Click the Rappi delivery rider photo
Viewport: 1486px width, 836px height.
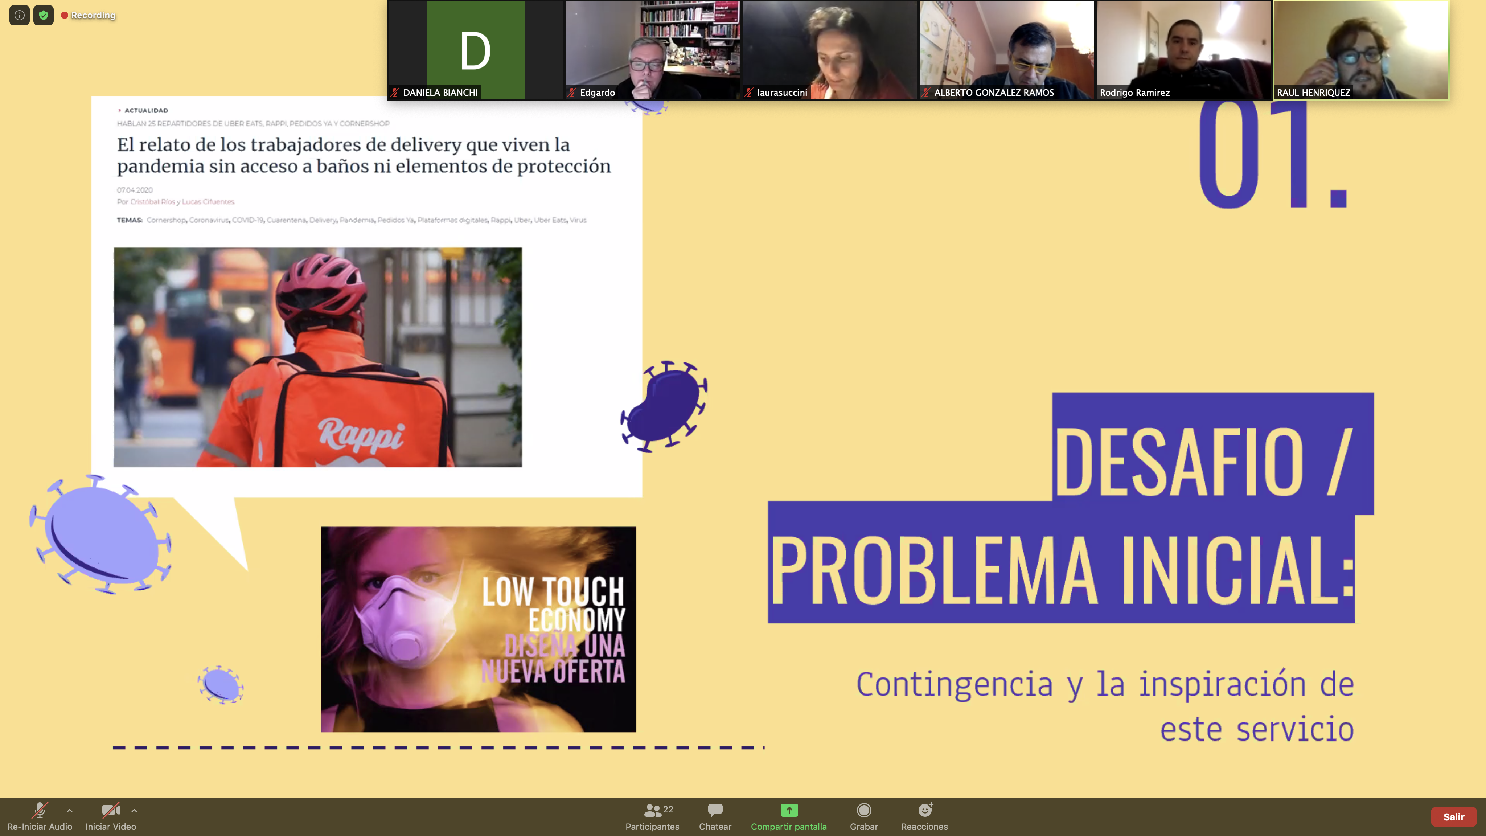pyautogui.click(x=317, y=357)
